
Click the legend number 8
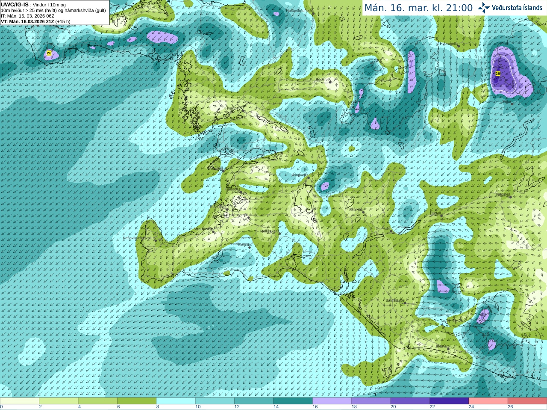pyautogui.click(x=158, y=407)
